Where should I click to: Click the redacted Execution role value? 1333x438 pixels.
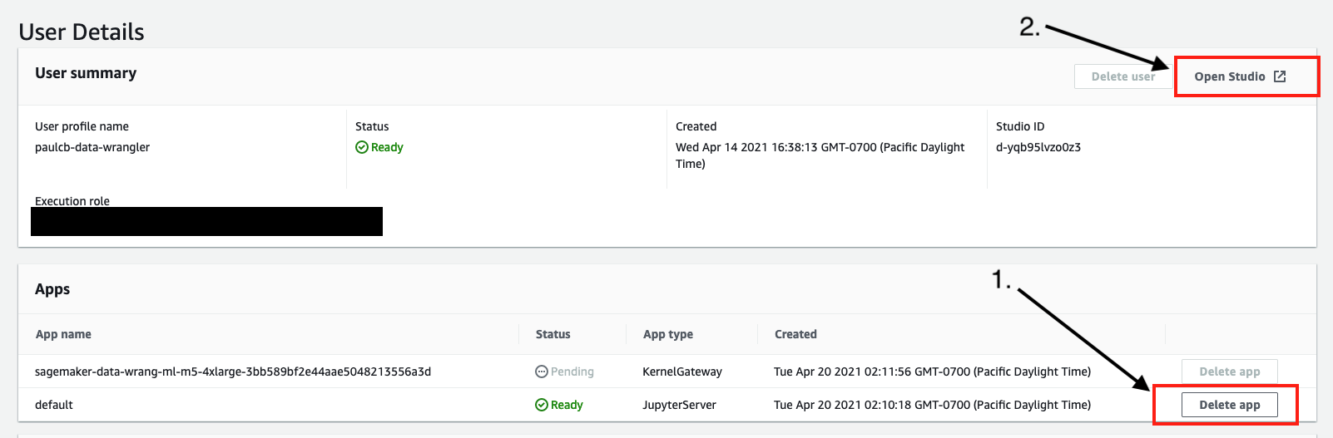[x=206, y=222]
